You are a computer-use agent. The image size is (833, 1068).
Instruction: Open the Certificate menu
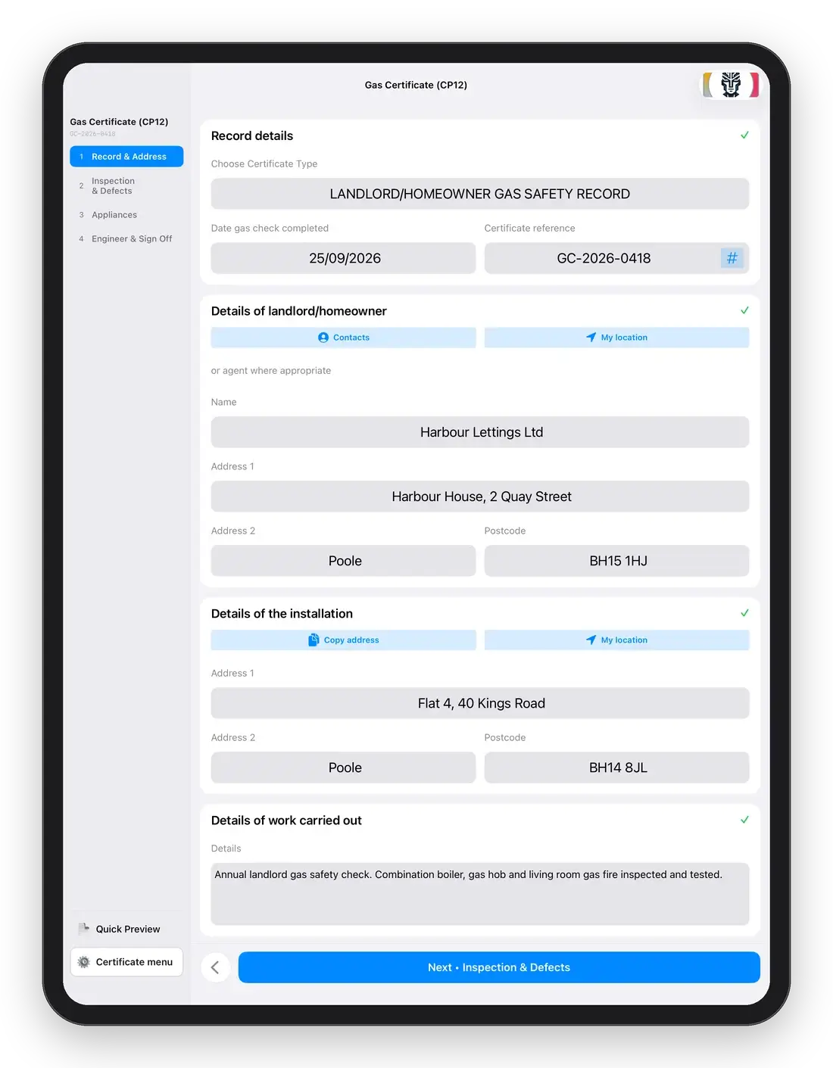coord(126,962)
